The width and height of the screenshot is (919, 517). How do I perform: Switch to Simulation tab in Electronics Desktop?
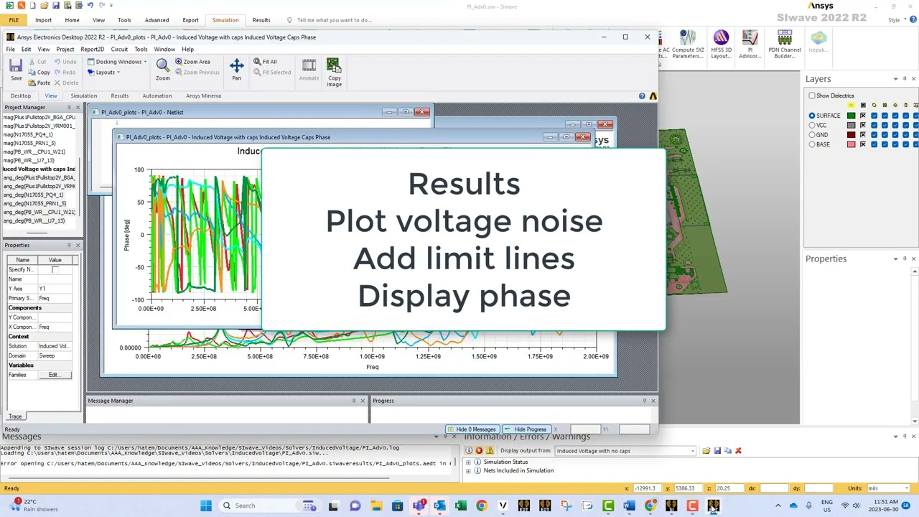pyautogui.click(x=83, y=96)
